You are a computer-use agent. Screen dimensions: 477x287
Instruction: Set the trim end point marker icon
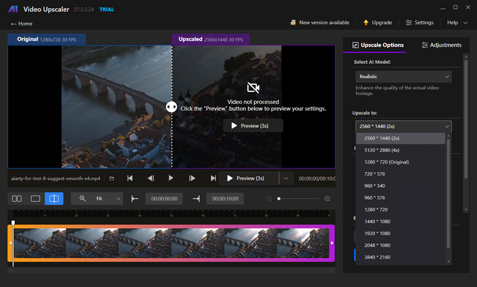click(x=196, y=198)
